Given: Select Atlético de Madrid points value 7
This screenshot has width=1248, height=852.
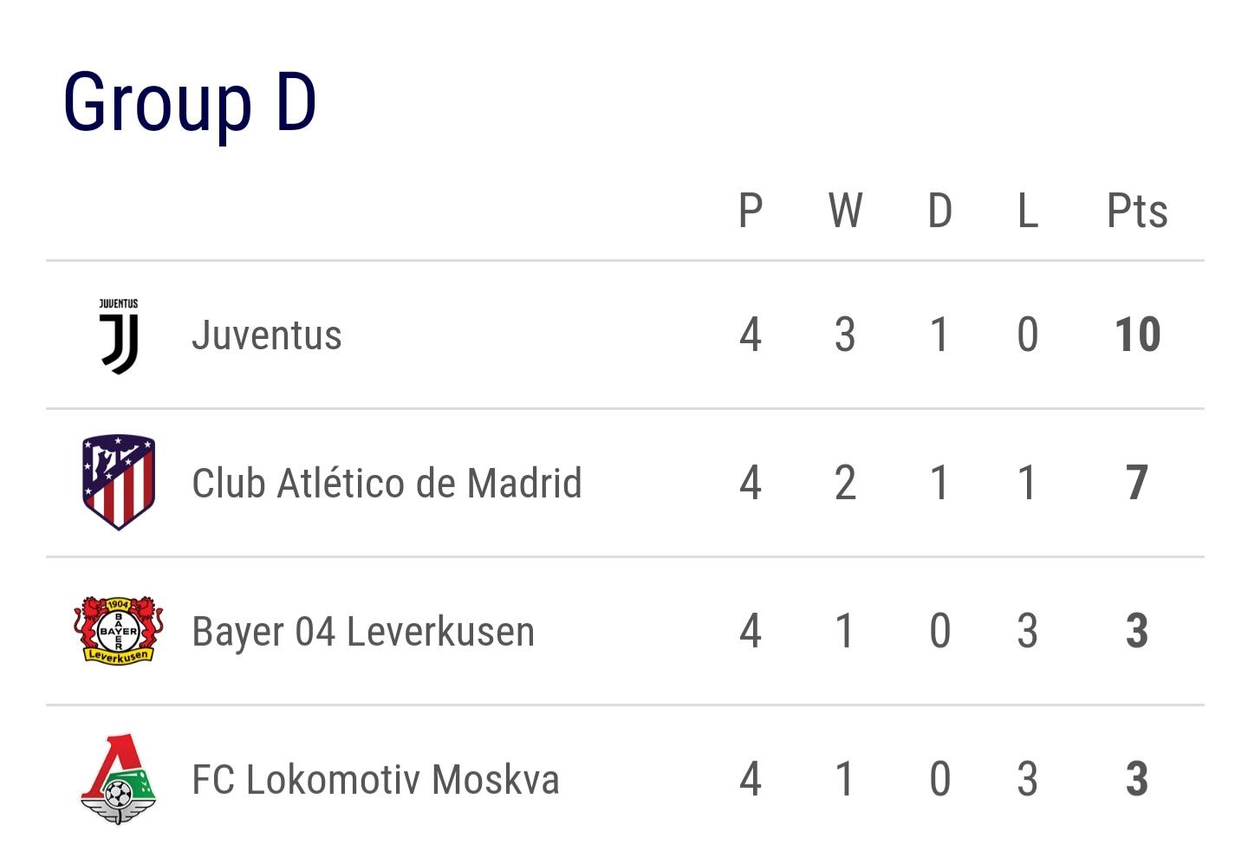Looking at the screenshot, I should (x=1137, y=483).
